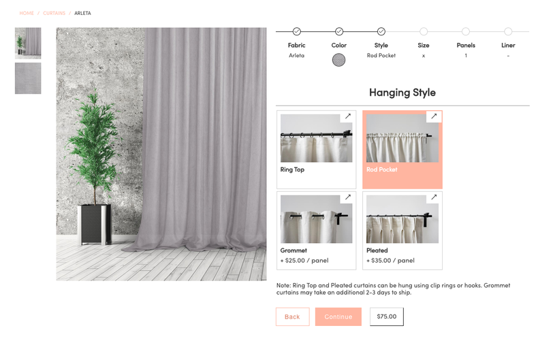Click the Style step checkmark circle
Image resolution: width=538 pixels, height=343 pixels.
click(x=381, y=31)
